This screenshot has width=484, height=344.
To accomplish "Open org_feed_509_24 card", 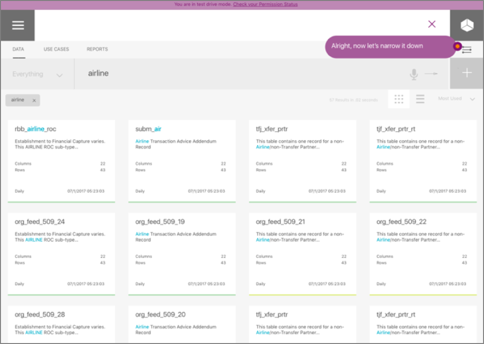I will [62, 254].
